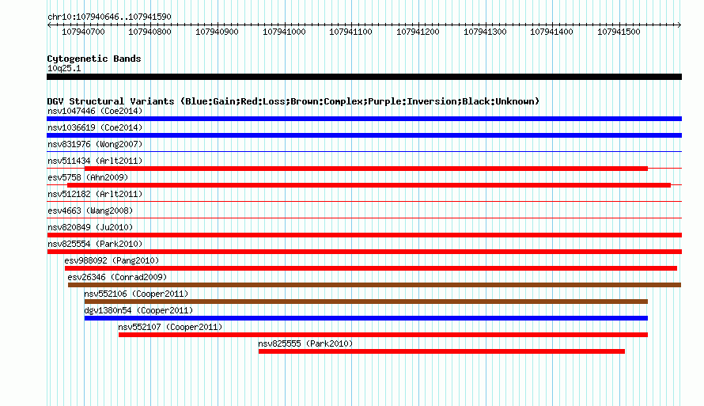This screenshot has height=406, width=704.
Task: Click the nsv511434 (Arlt2011) label
Action: click(95, 161)
